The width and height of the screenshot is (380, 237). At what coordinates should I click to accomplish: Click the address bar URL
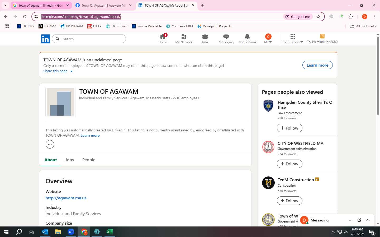coord(81,17)
